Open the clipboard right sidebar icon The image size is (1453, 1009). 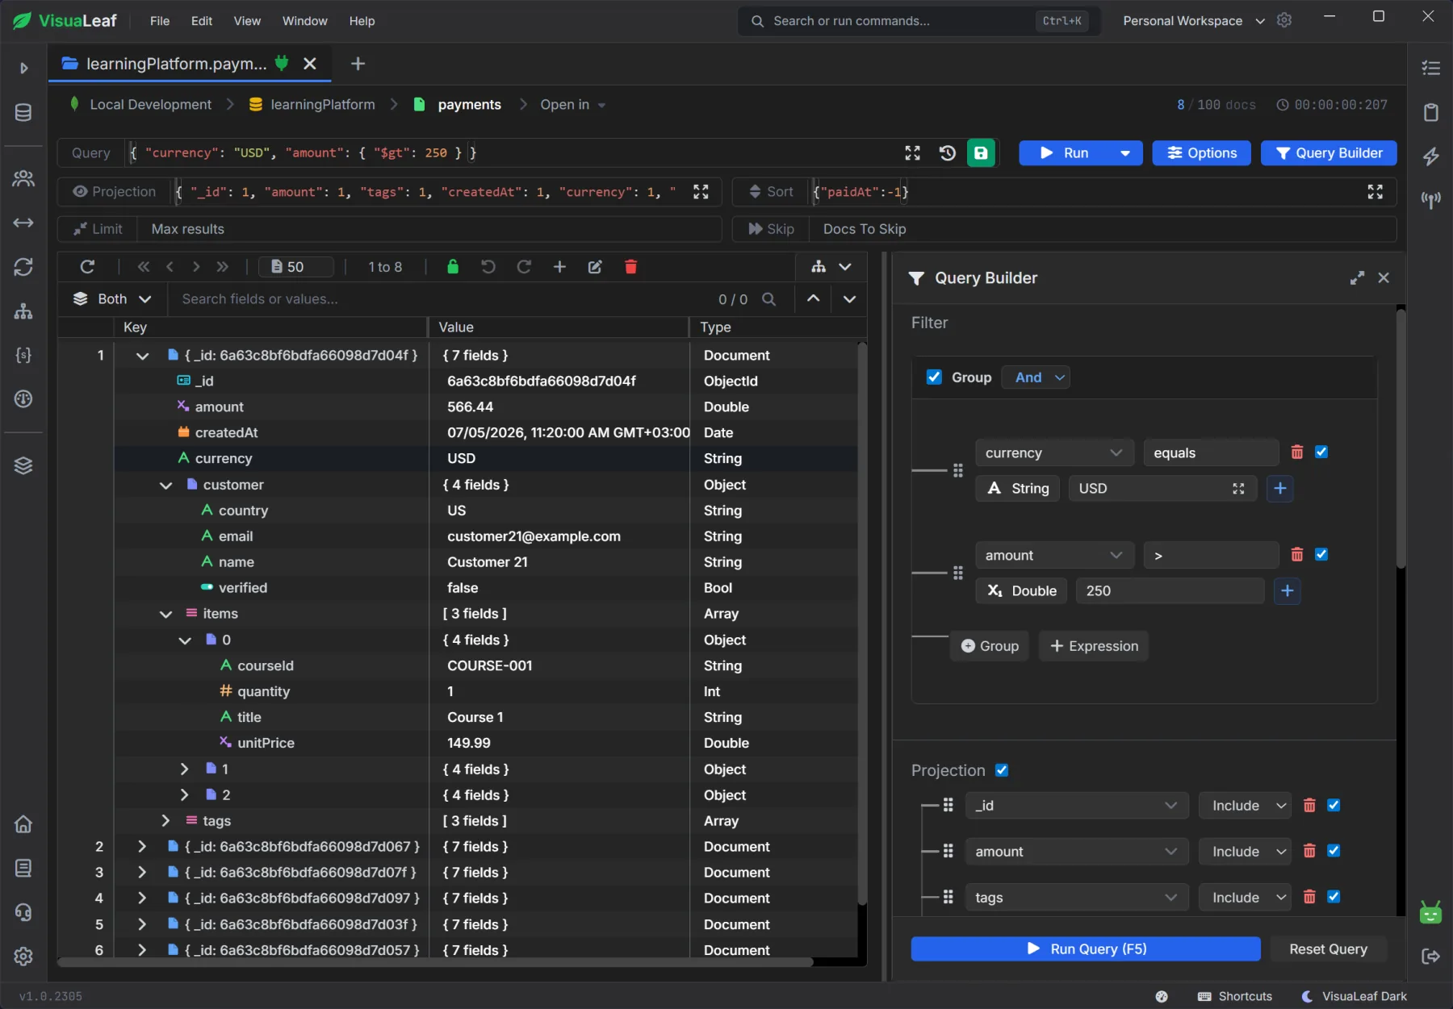point(1431,112)
